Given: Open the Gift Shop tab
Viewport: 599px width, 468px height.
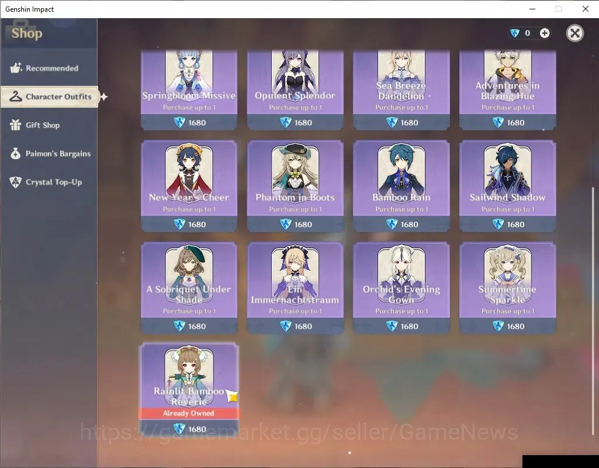Looking at the screenshot, I should pos(49,125).
